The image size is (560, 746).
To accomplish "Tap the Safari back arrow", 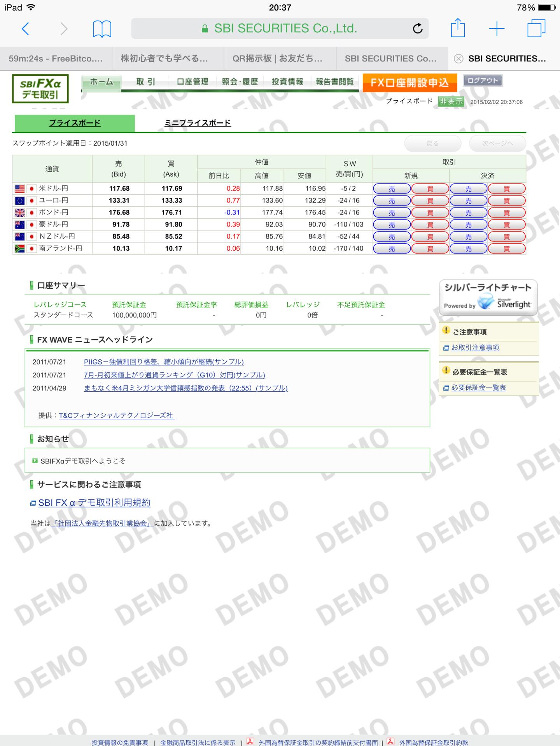I will coord(25,29).
